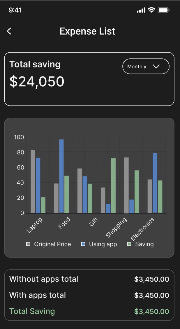Toggle the Original Price legend square
Screen dimensions: 180x329
[x=28, y=244]
